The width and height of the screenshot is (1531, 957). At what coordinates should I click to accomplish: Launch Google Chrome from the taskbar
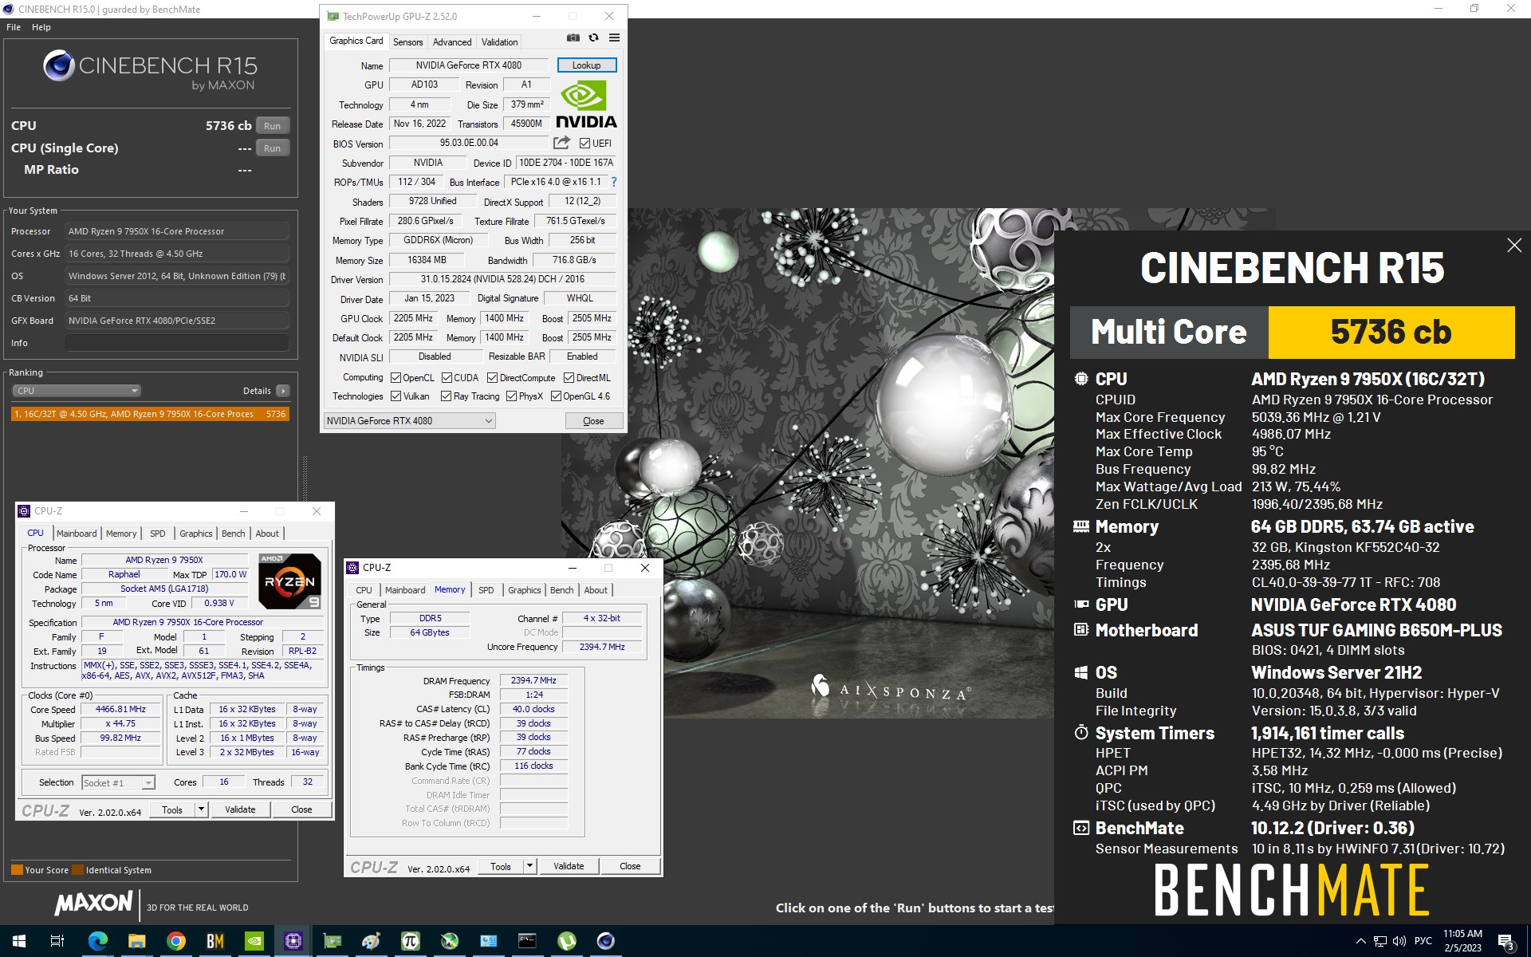(x=176, y=941)
